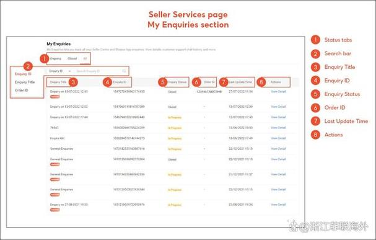Open the Enquiry ID search-type dropdown

pos(60,71)
